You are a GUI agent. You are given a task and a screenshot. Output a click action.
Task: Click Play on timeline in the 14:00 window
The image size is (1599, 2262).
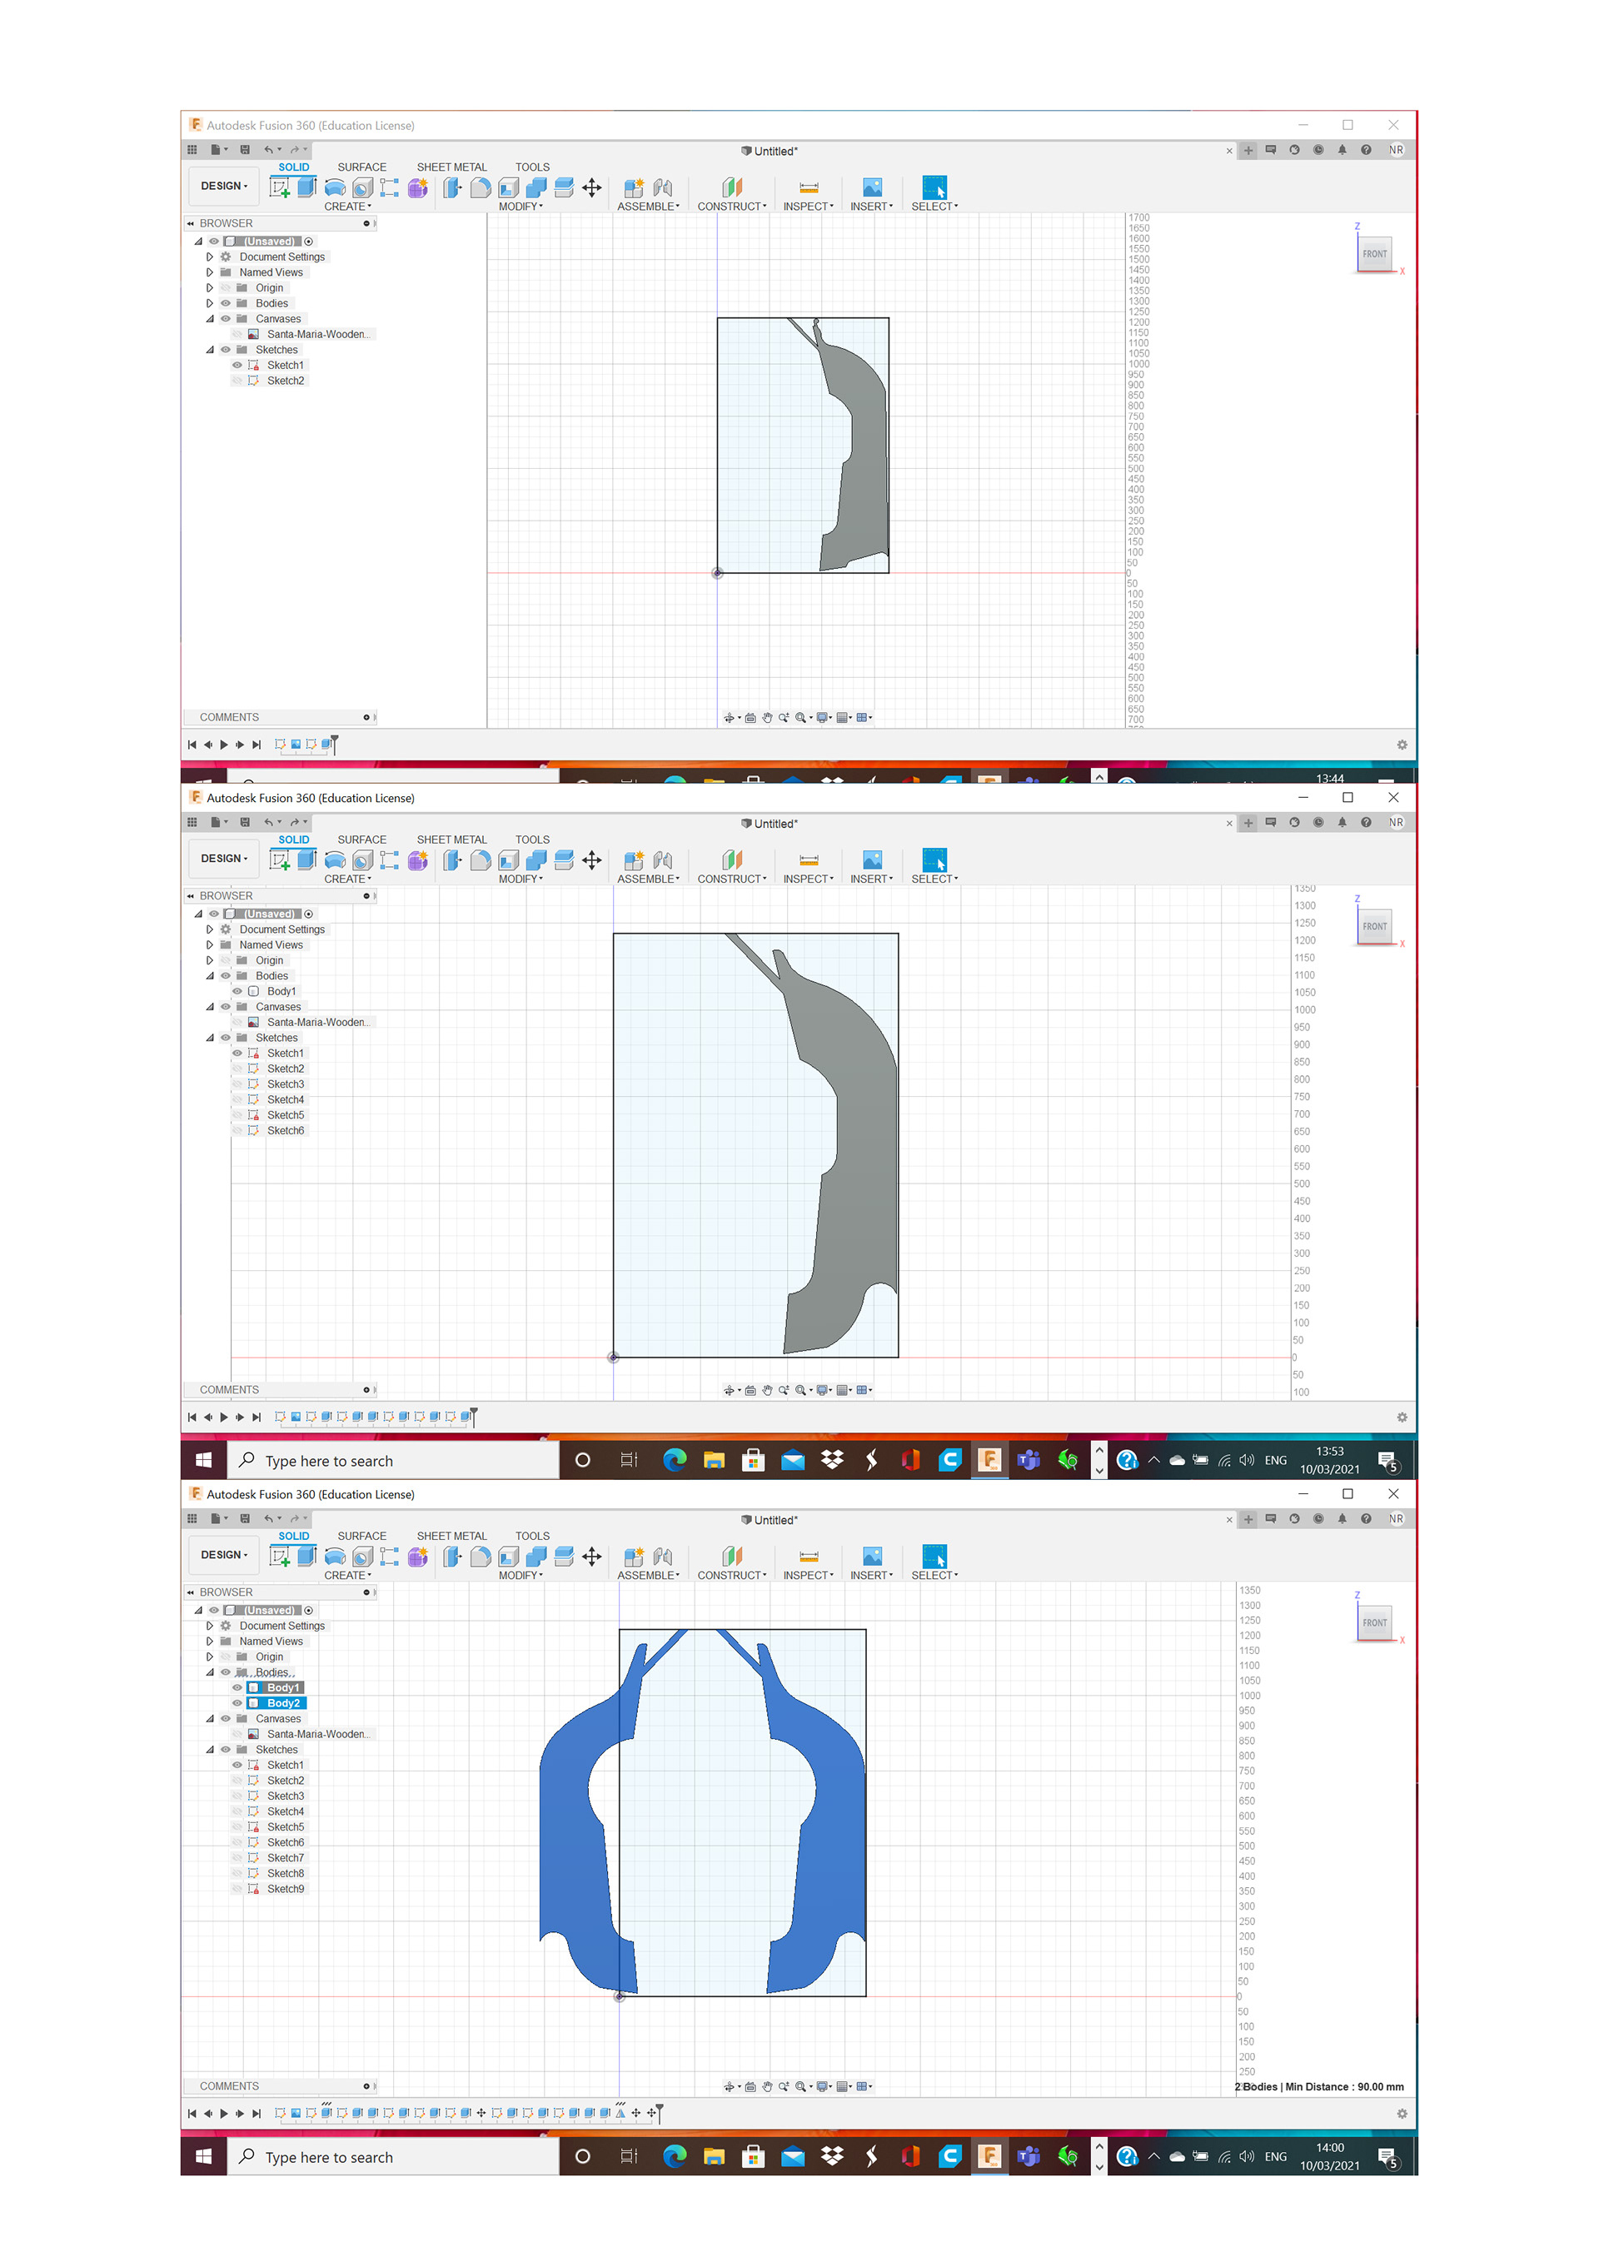[x=224, y=2113]
